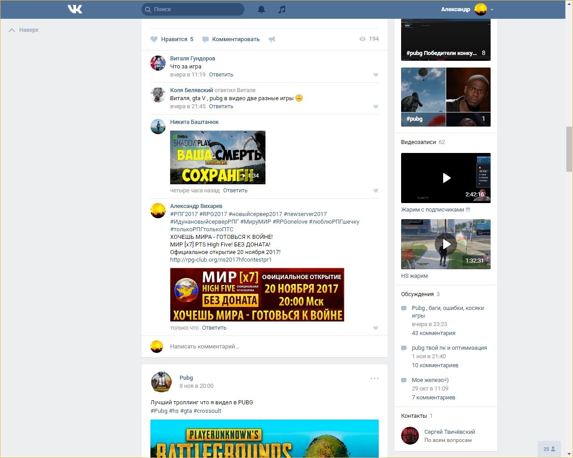
Task: Click the Комментировать button
Action: 236,39
